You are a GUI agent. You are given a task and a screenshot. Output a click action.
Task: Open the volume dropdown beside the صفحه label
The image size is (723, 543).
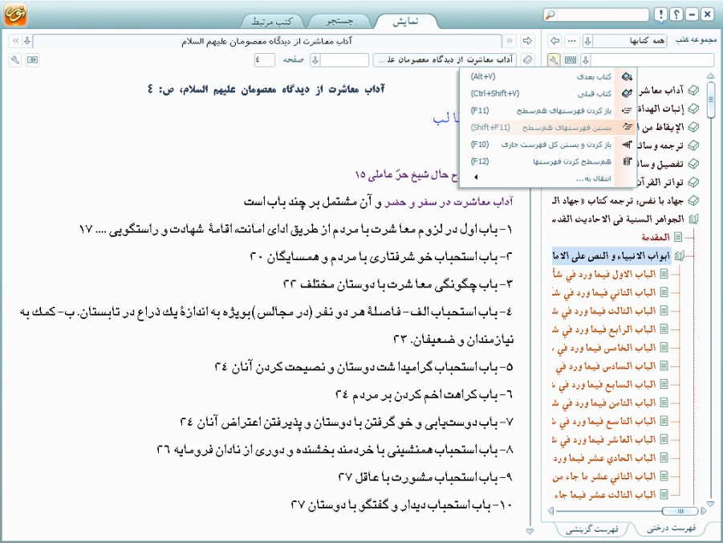coord(315,60)
